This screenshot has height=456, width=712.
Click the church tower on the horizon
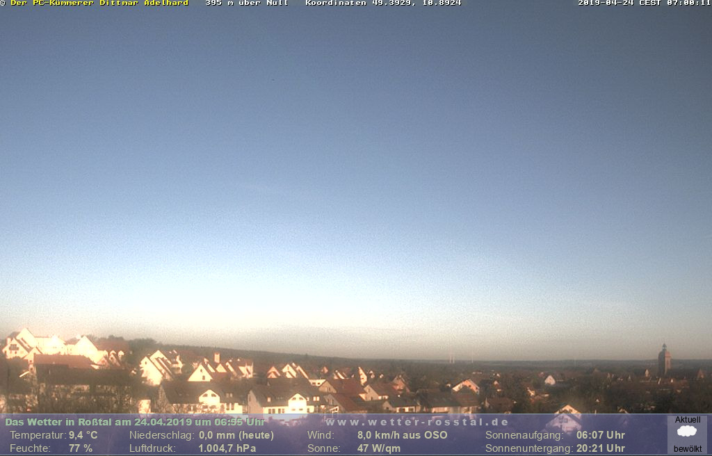pyautogui.click(x=664, y=360)
